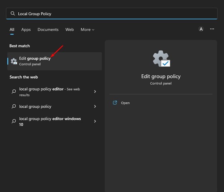Click search icon beside local group policy suggestion
This screenshot has width=224, height=192.
14,106
